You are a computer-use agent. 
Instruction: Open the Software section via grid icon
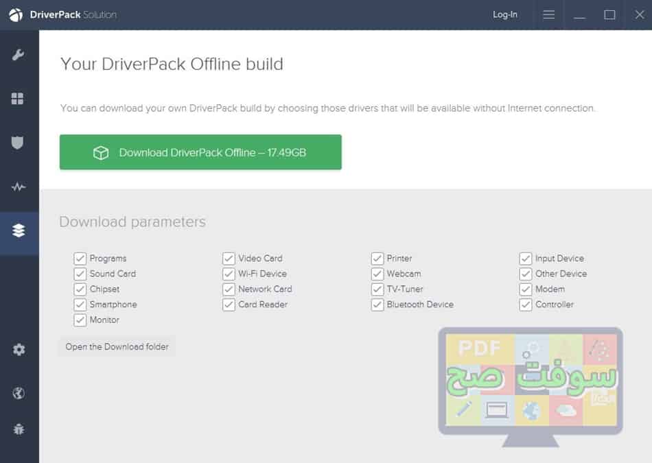coord(19,98)
